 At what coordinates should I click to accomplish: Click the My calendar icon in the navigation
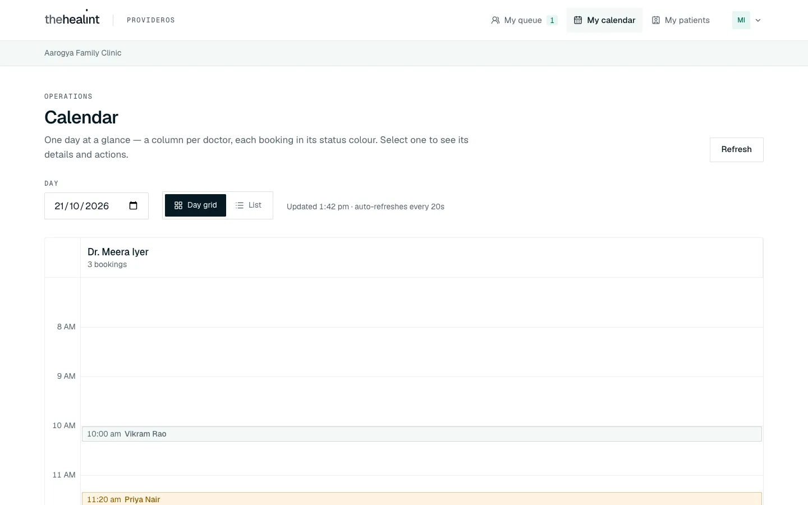tap(578, 20)
